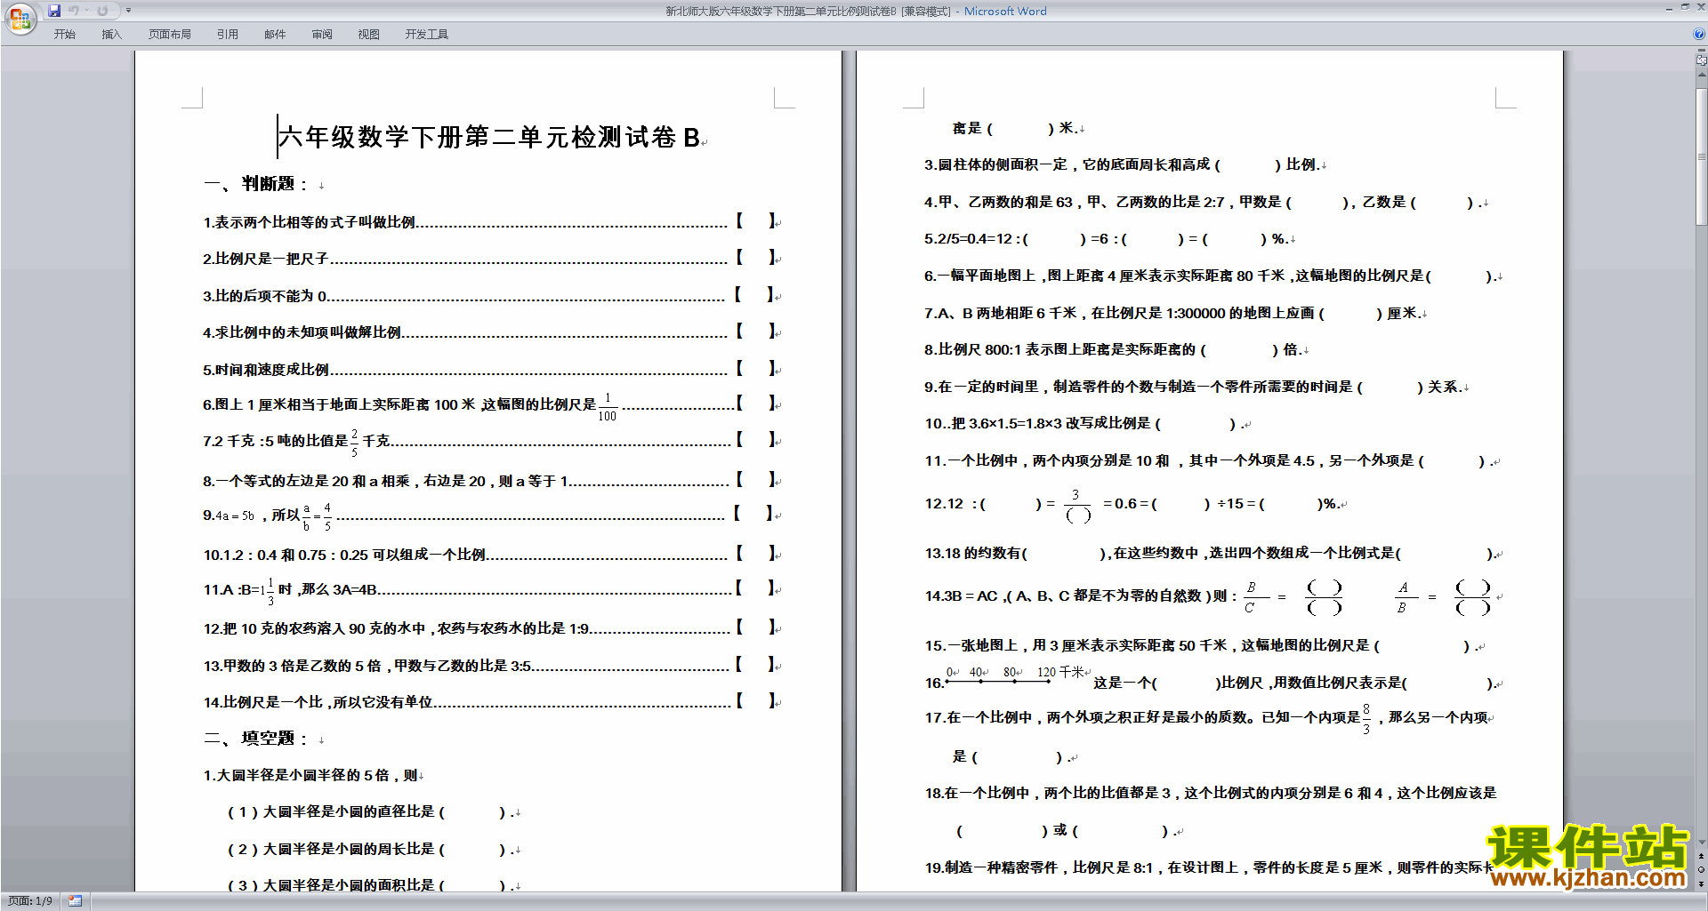Click the Undo arrow icon
The width and height of the screenshot is (1708, 911).
point(74,11)
